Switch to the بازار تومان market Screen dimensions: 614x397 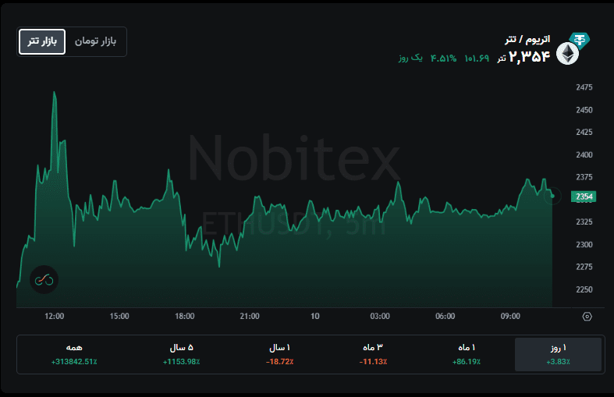click(x=95, y=41)
